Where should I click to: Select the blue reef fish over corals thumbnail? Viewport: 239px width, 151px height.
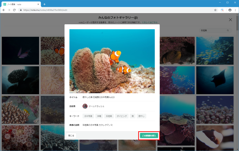[215, 110]
